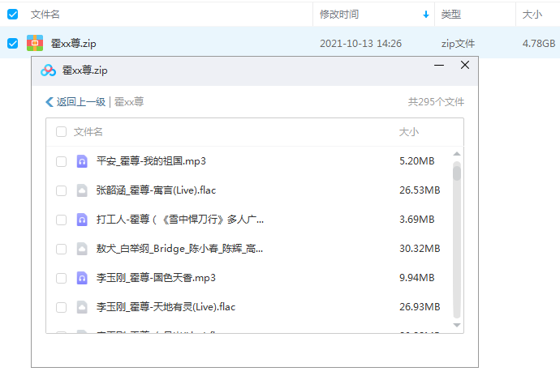Screen dimensions: 560x380
Task: Sort by the 大小 column in main list
Action: pos(532,15)
